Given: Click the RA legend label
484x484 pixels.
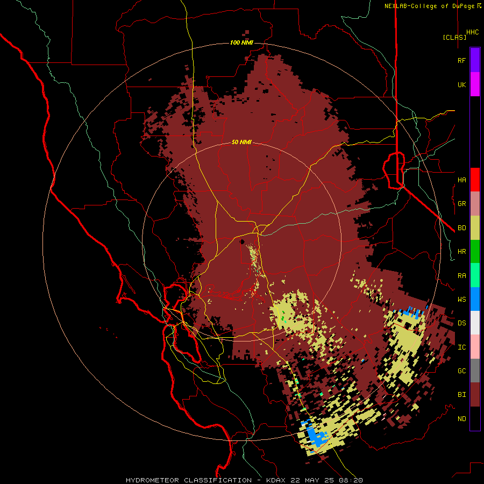Looking at the screenshot, I should [461, 276].
